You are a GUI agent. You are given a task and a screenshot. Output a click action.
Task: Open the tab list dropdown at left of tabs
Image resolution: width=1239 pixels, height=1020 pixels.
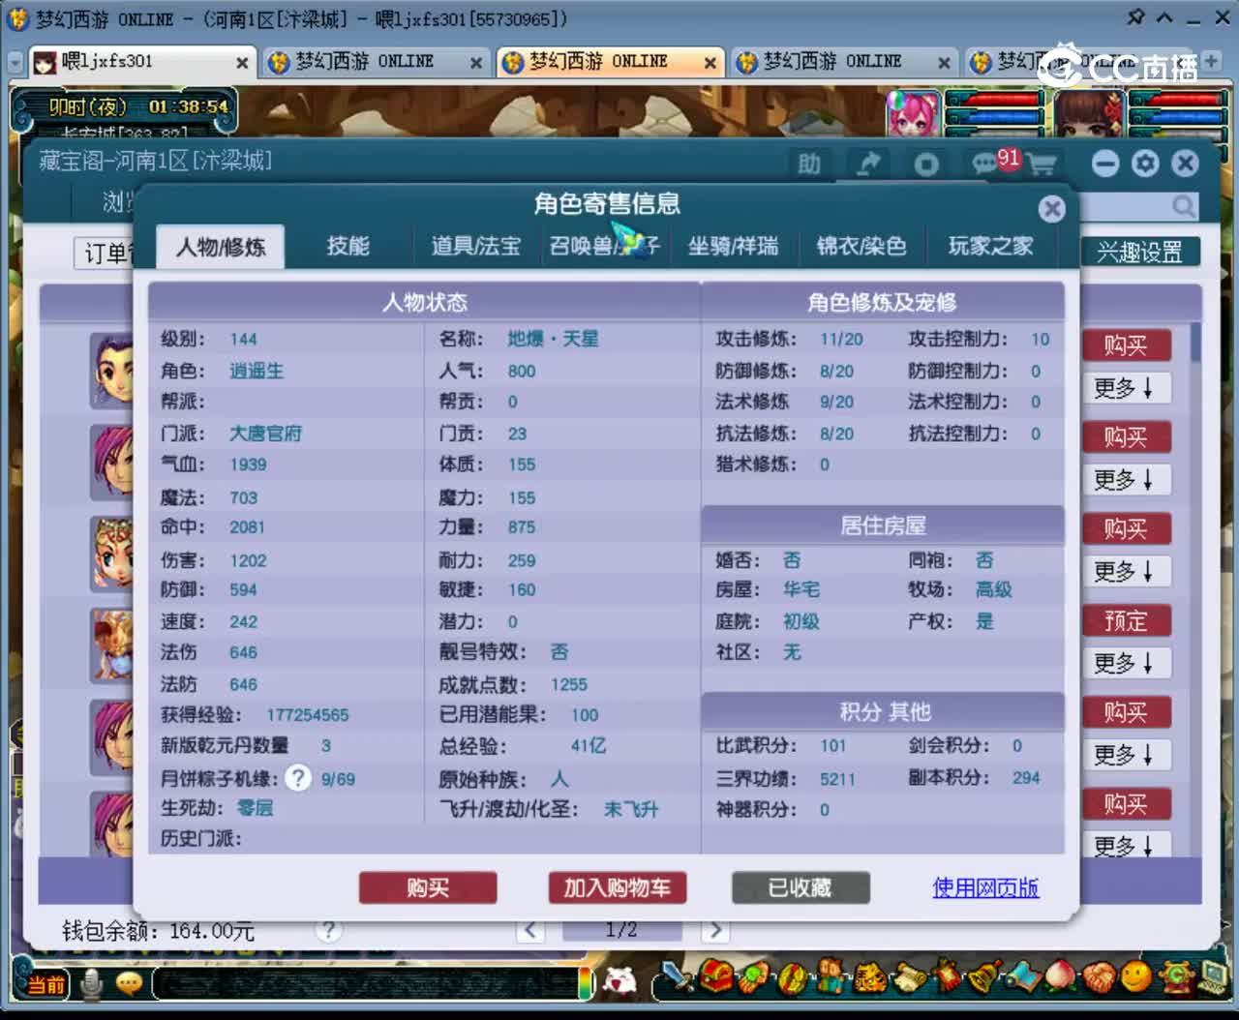point(15,62)
